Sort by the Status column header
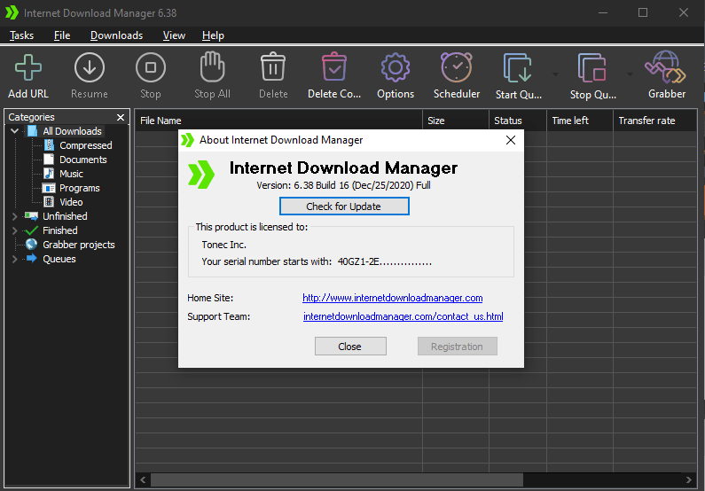The image size is (705, 491). pyautogui.click(x=518, y=121)
